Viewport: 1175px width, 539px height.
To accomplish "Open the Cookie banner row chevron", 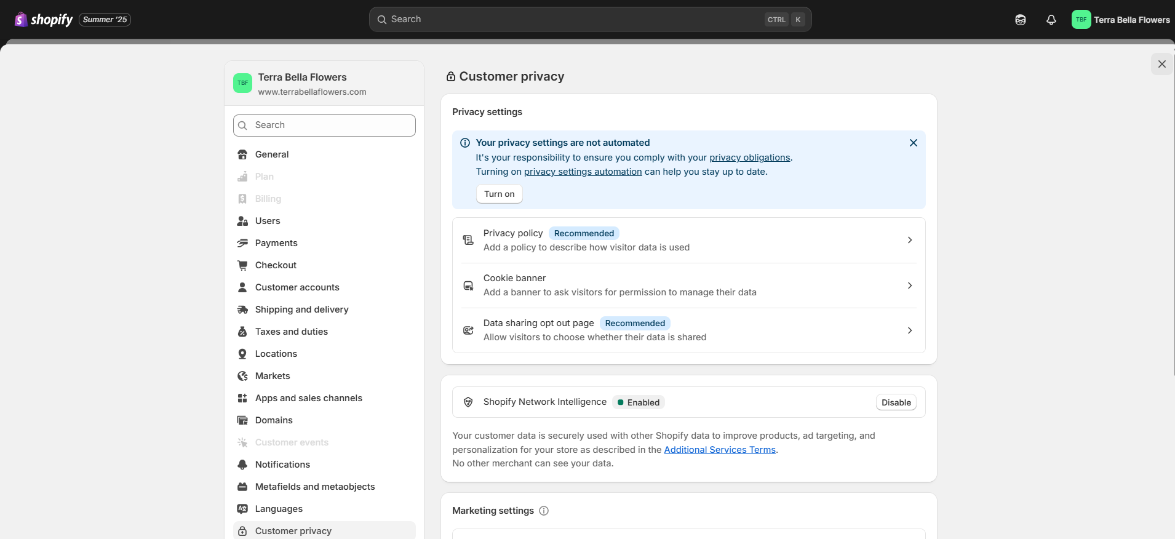I will click(x=909, y=285).
